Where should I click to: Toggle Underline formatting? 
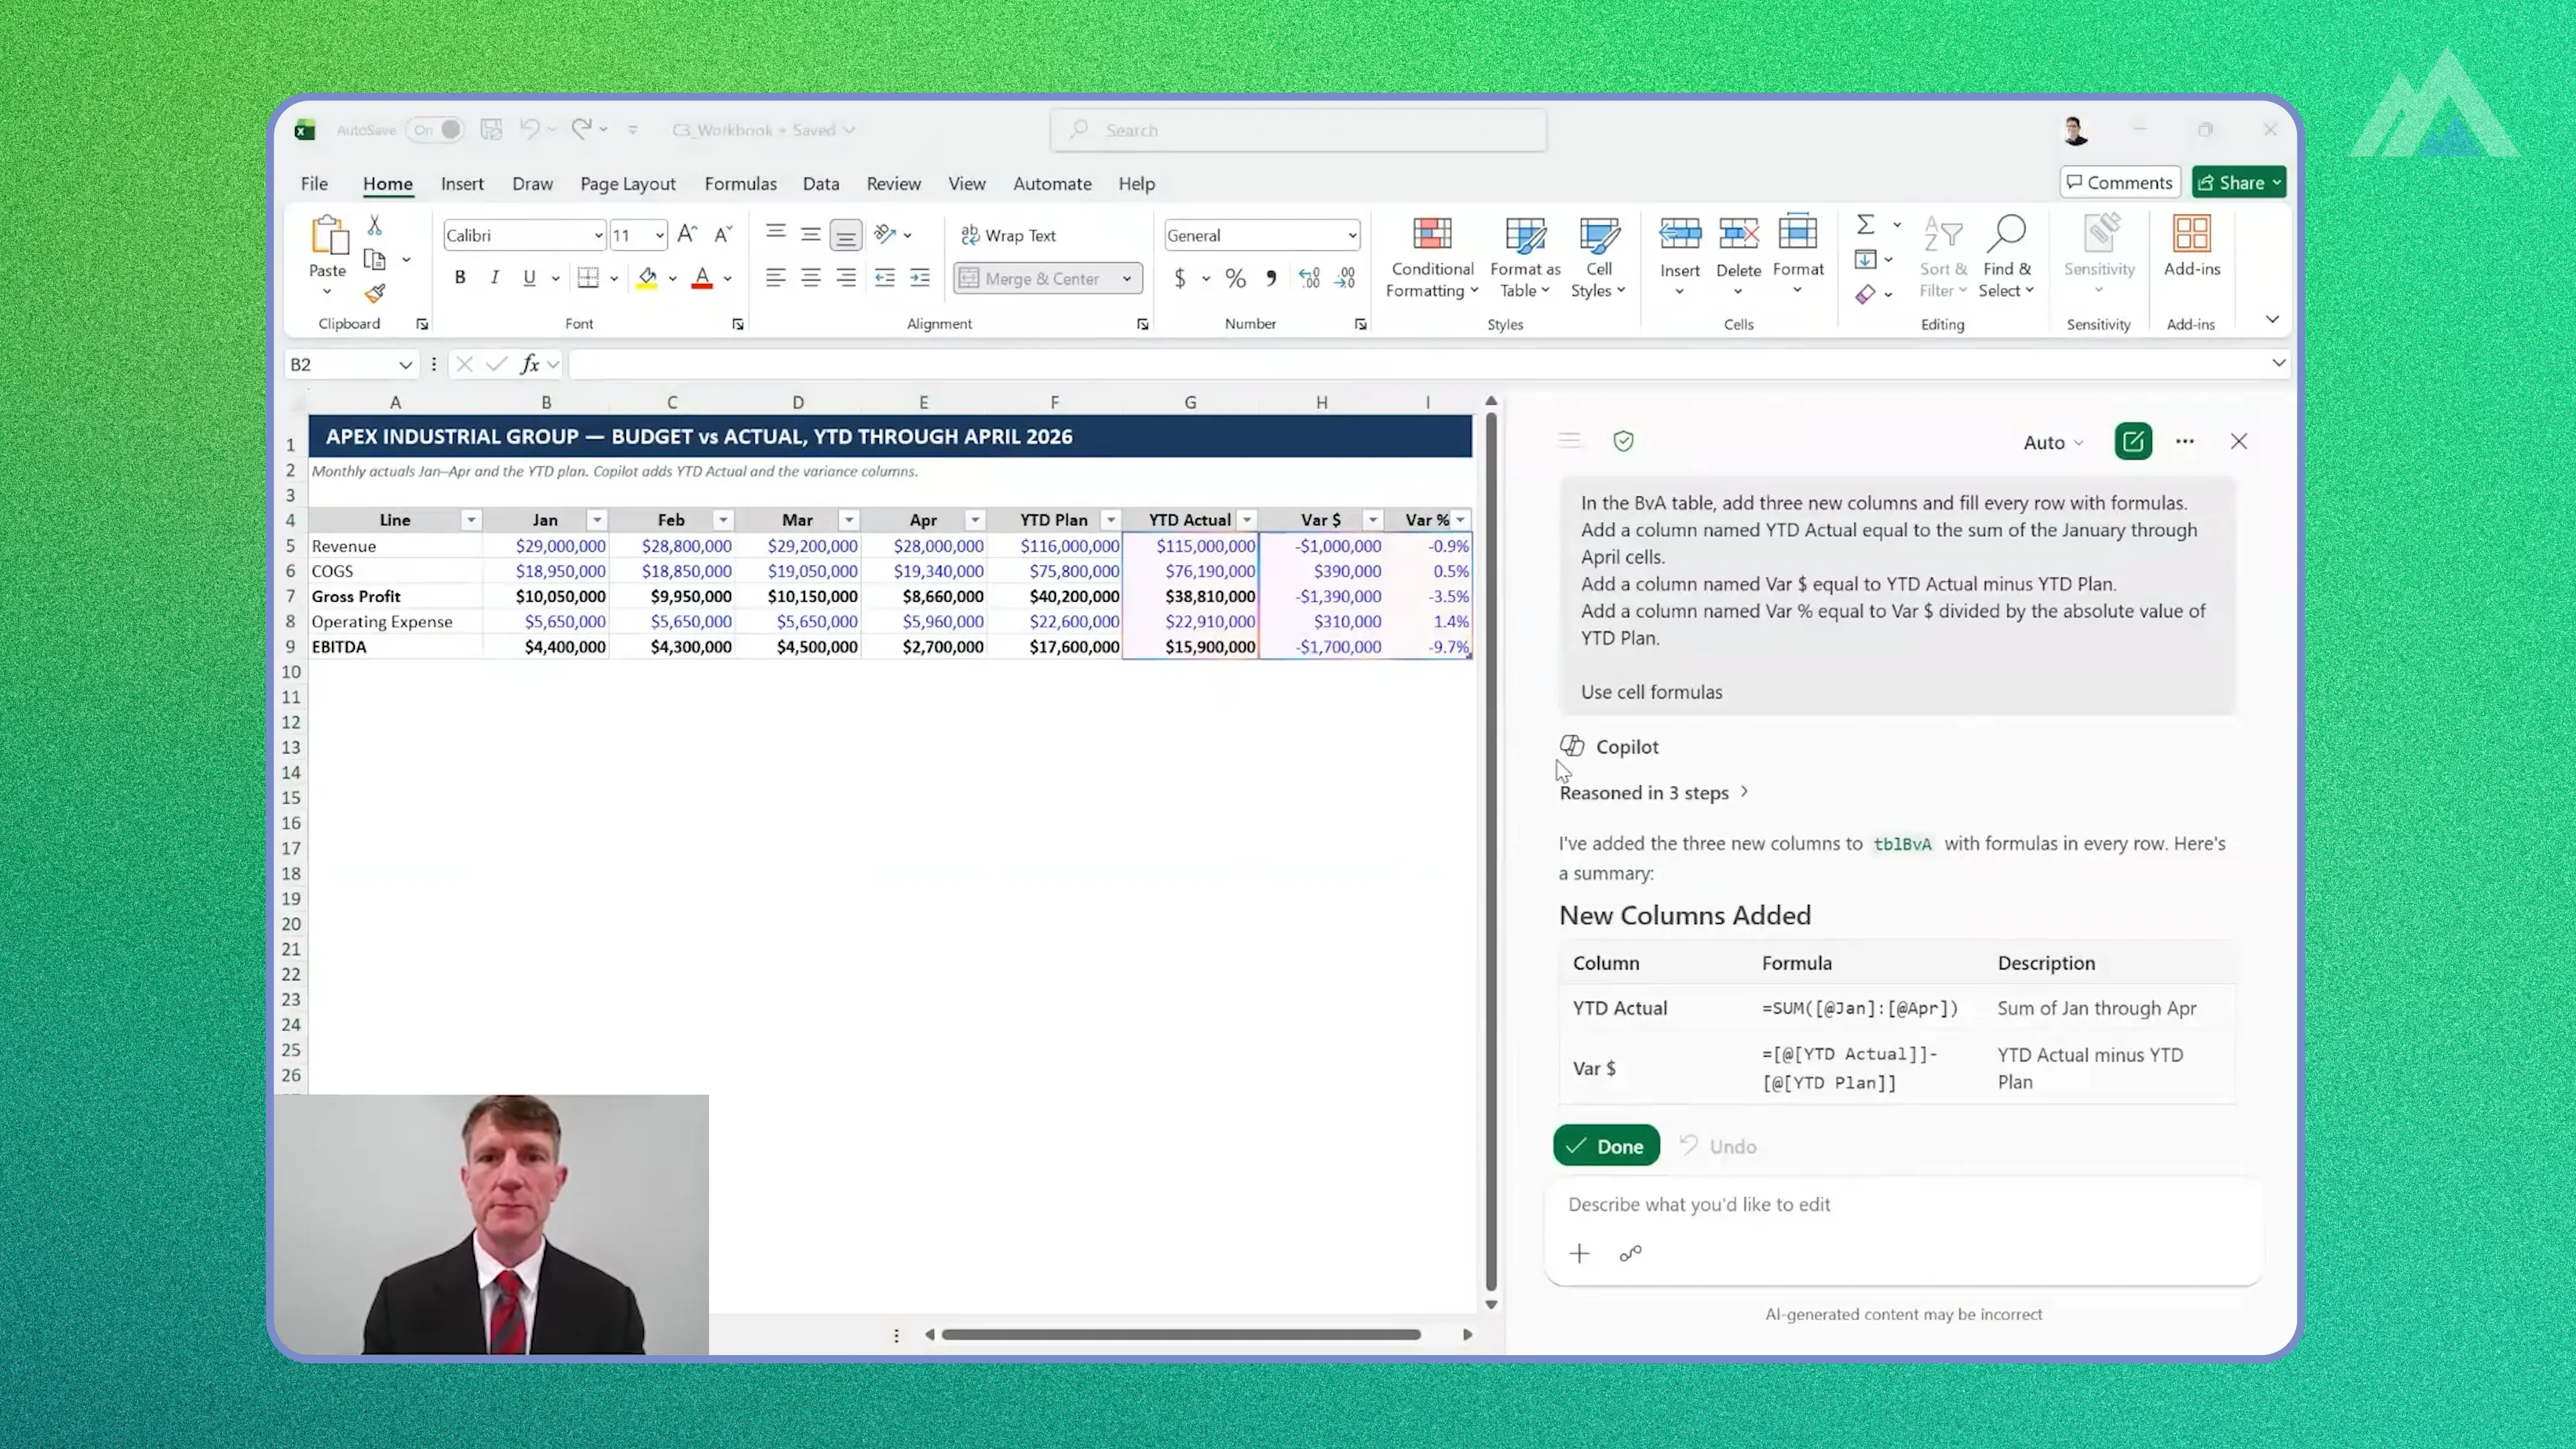tap(529, 278)
